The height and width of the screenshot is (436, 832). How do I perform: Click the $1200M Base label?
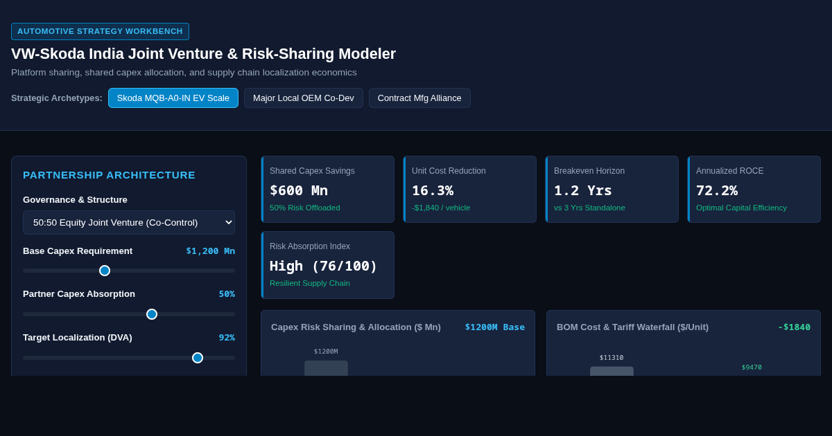[494, 327]
